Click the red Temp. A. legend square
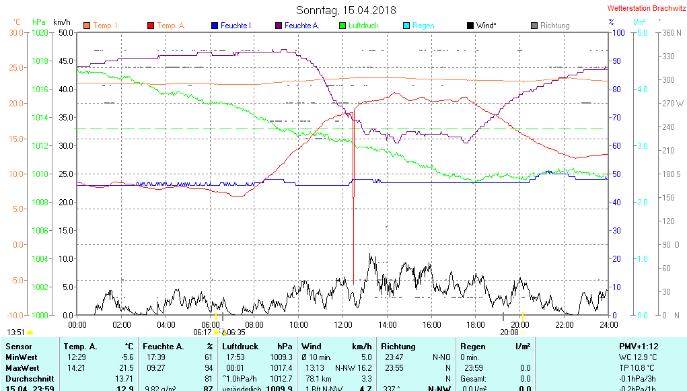Viewport: 687px width, 391px height. 151,26
